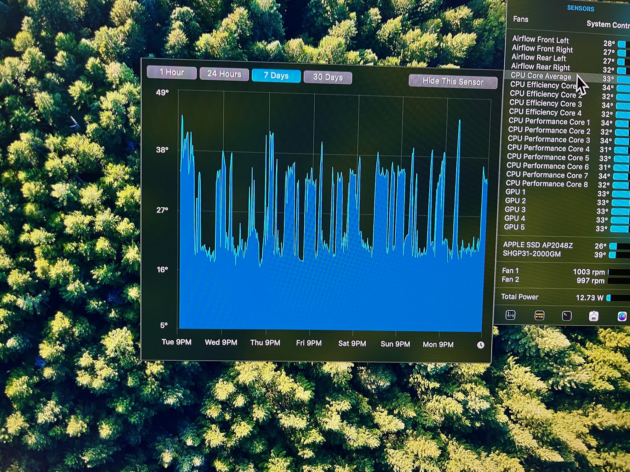This screenshot has height=472, width=630.
Task: Select the CPU Core Average sensor row
Action: tap(541, 76)
